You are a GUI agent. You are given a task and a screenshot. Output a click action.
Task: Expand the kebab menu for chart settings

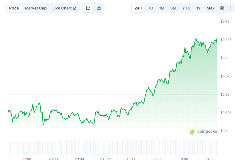[x=230, y=8]
